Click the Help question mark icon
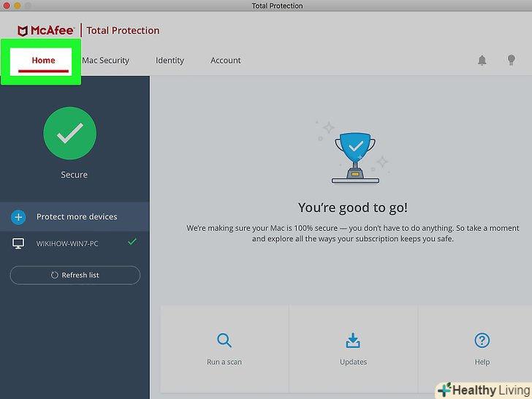The width and height of the screenshot is (532, 399). tap(482, 340)
